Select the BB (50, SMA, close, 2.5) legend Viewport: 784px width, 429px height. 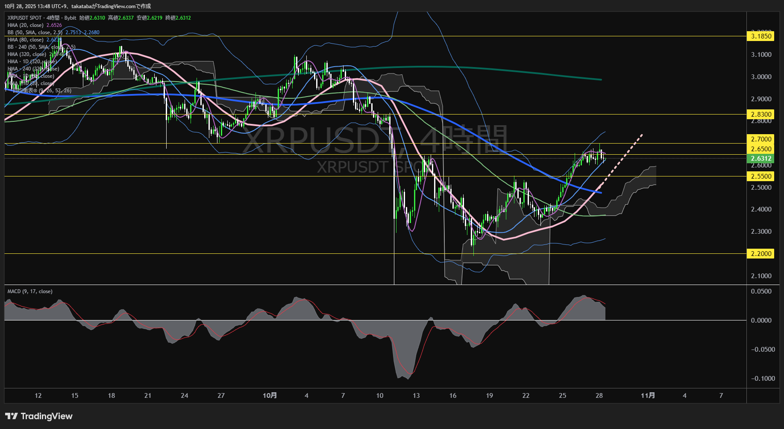(x=35, y=32)
